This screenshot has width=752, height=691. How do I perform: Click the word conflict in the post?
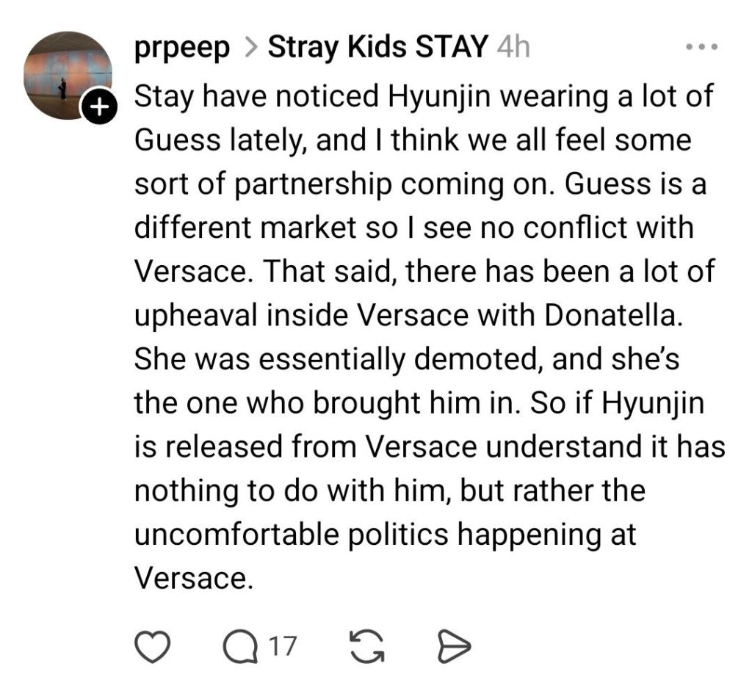(568, 228)
